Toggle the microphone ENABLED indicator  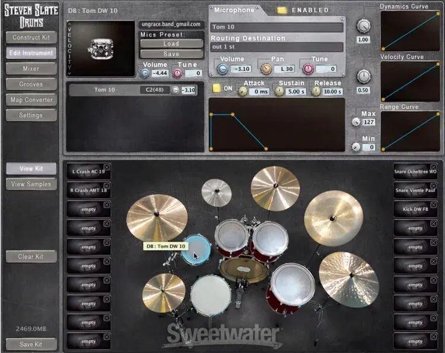click(x=282, y=10)
